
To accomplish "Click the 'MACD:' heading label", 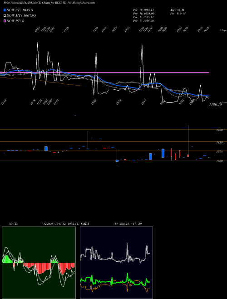I will [14, 224].
